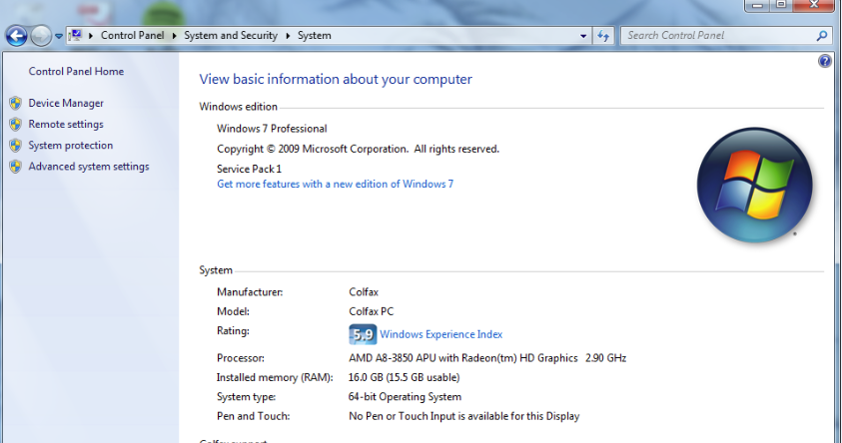Click the refresh button beside address bar
The image size is (842, 443).
pyautogui.click(x=603, y=36)
